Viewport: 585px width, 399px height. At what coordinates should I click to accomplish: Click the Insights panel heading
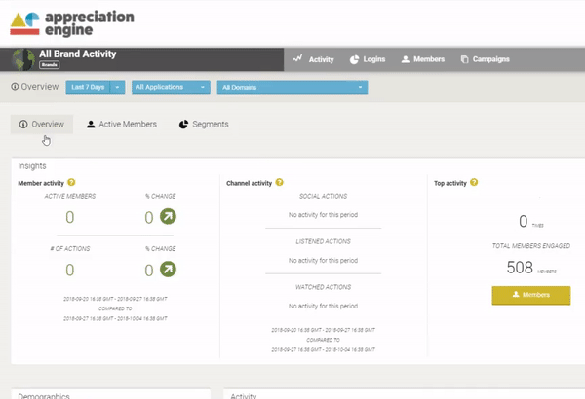[x=32, y=166]
